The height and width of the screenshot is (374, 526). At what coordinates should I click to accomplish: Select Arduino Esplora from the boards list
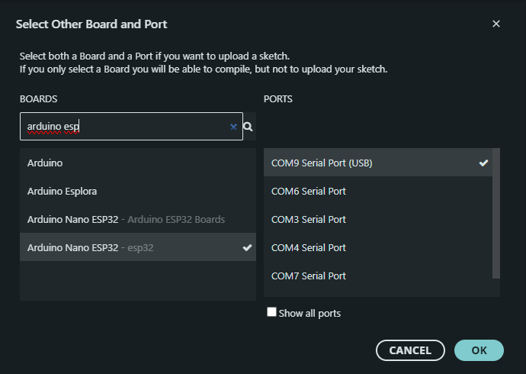[62, 191]
